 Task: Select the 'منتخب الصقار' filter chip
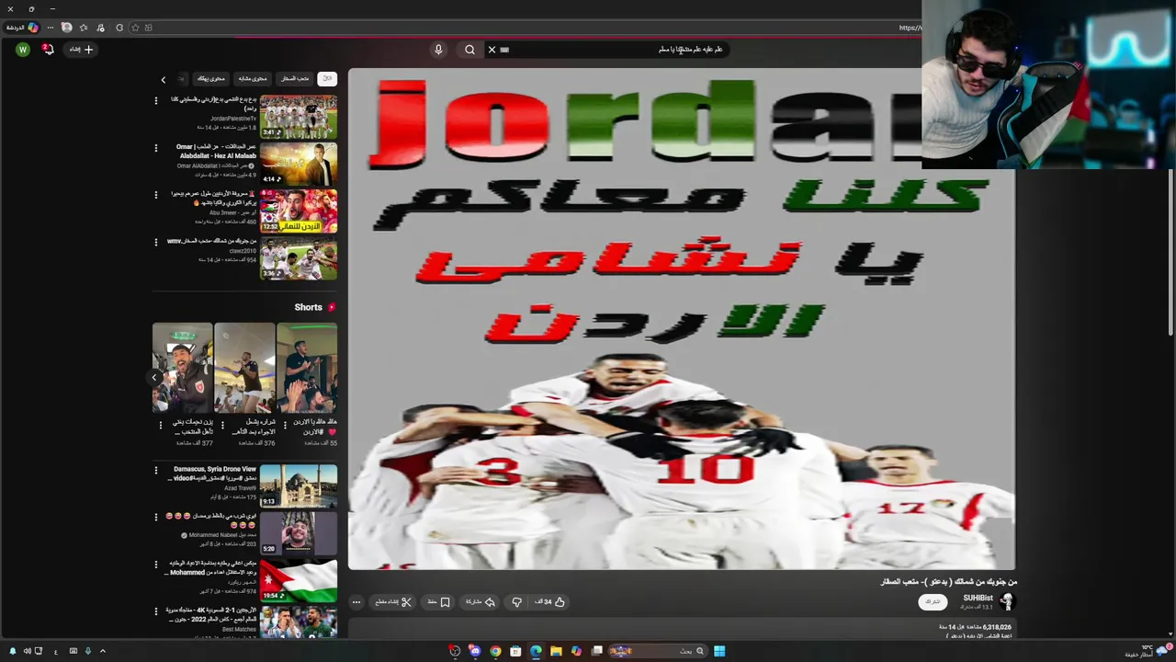click(x=295, y=79)
